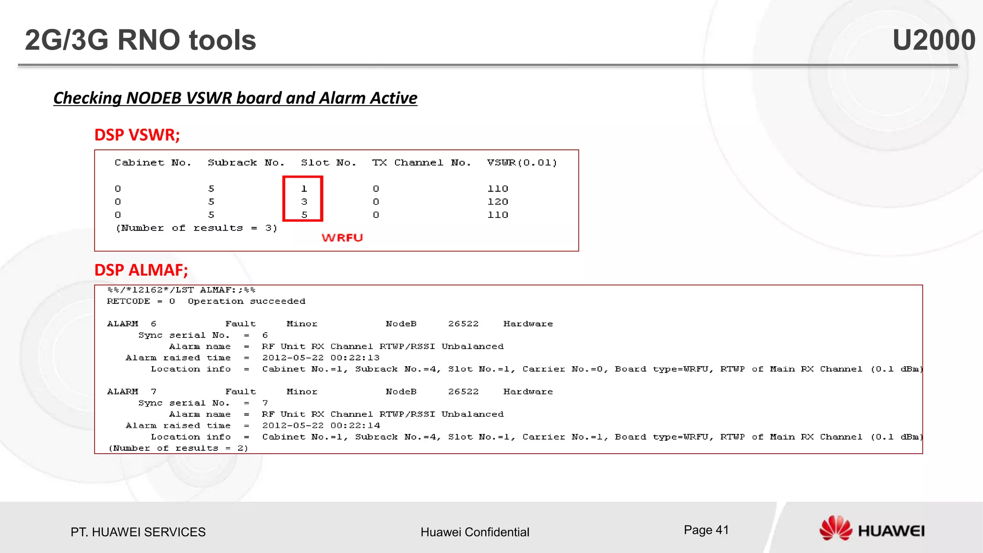Click 'Sync serial No. = 7' line
The width and height of the screenshot is (983, 553).
203,403
